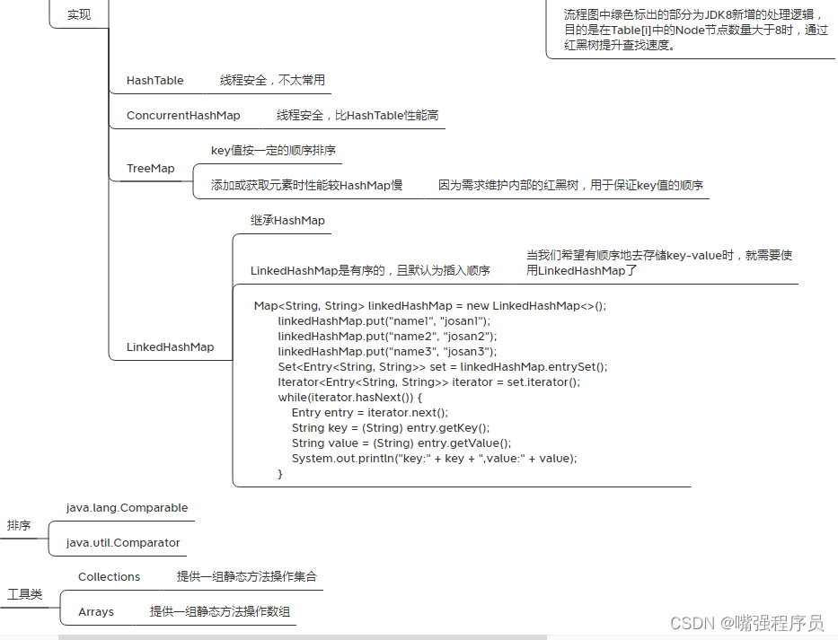
Task: Click the LinkedHashMap parent node
Action: tap(170, 347)
